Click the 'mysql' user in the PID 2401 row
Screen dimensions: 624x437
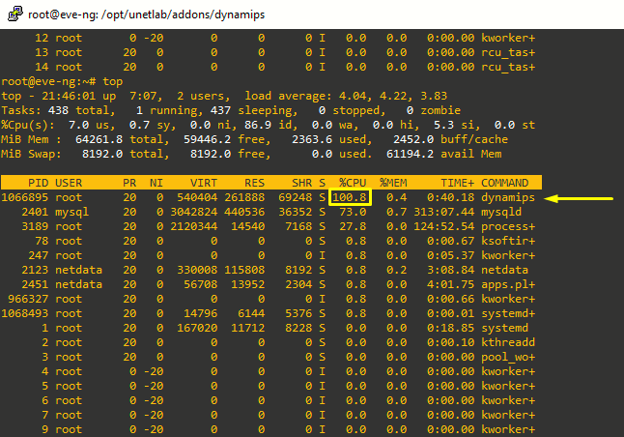(71, 212)
